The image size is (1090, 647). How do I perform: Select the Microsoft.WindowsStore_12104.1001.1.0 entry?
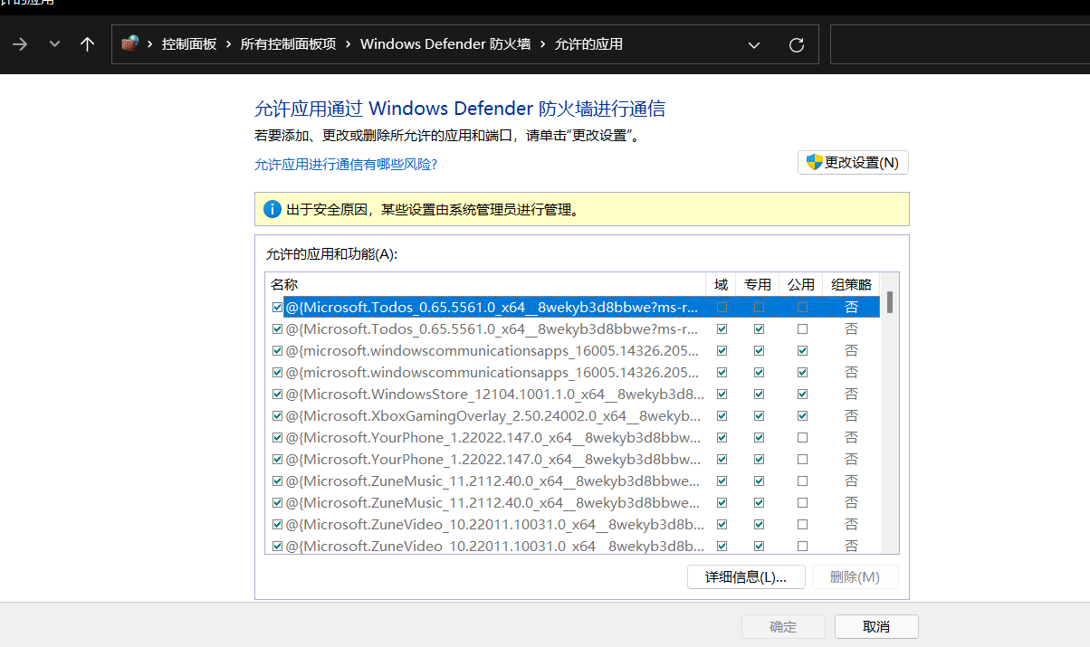[x=494, y=394]
